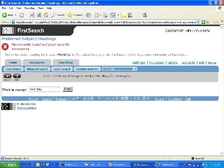The image size is (224, 168).
Task: Open the Favorites menu
Action: (x=30, y=8)
